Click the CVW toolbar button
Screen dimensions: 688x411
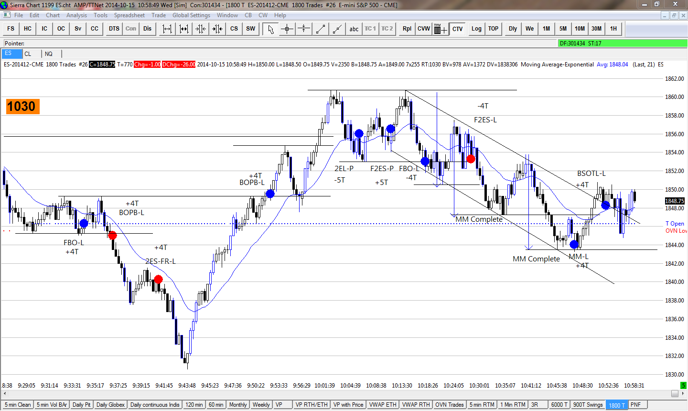[424, 29]
